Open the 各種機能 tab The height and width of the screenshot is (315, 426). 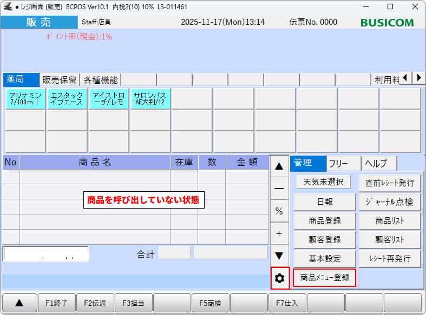tap(100, 80)
